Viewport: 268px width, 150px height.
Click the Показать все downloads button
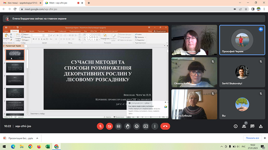pos(253,138)
